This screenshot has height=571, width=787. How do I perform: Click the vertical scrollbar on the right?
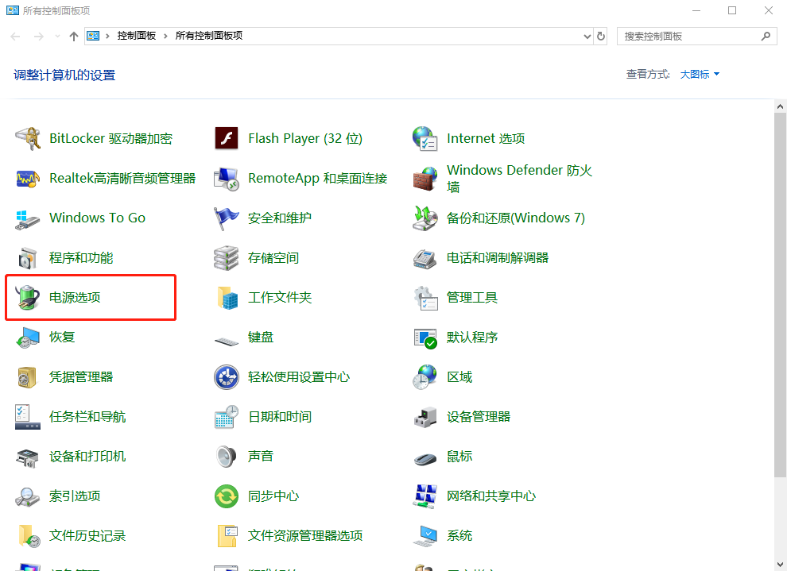pos(780,294)
